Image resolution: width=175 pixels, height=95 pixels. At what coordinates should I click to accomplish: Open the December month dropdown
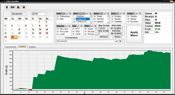pyautogui.click(x=25, y=14)
